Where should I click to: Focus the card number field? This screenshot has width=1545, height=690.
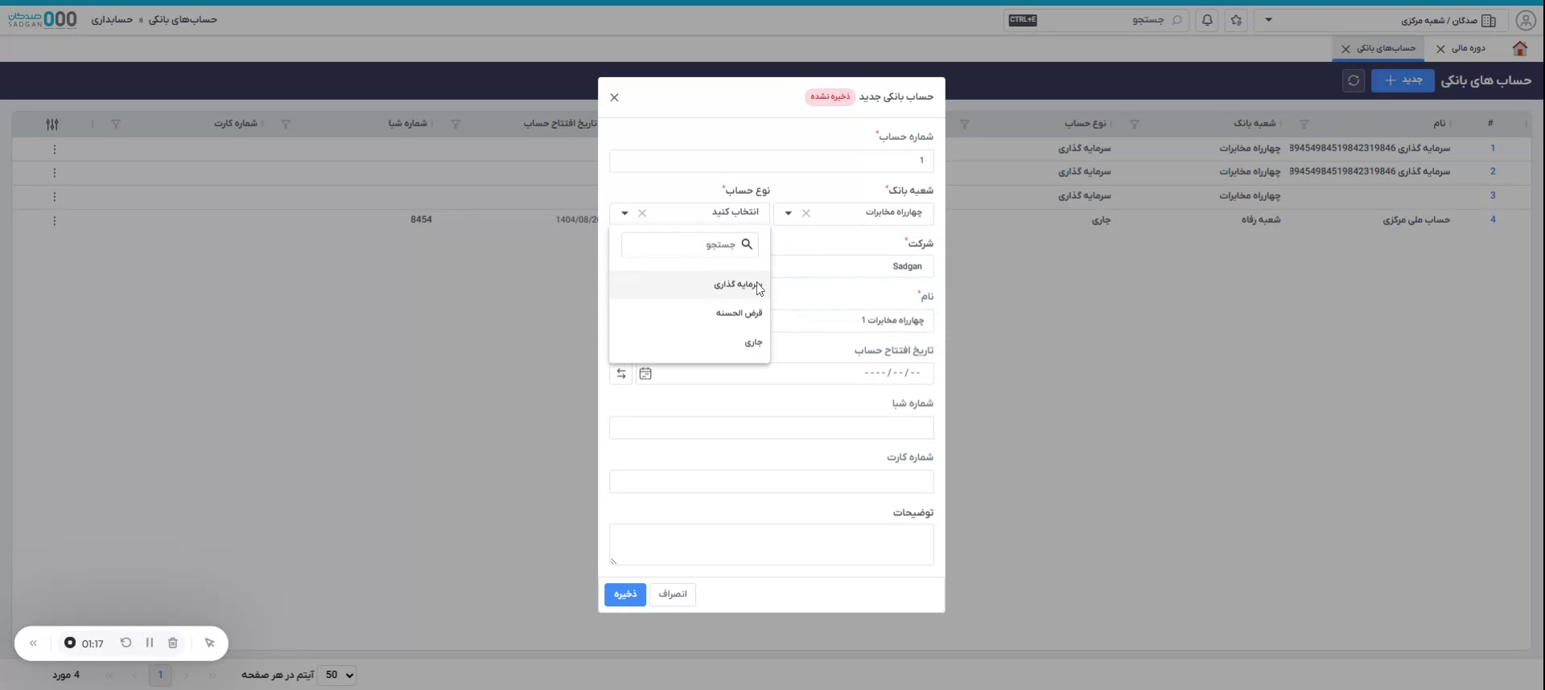click(x=772, y=482)
